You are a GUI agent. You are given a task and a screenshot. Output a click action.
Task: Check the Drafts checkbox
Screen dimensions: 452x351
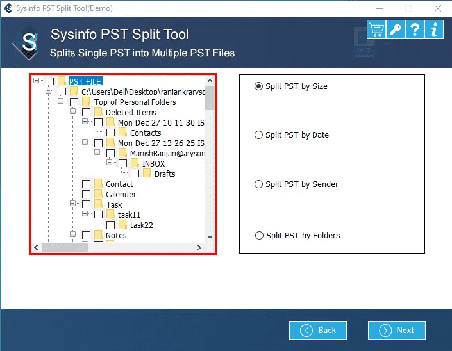point(135,174)
